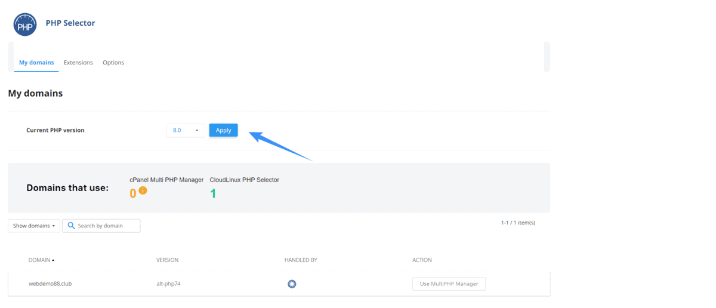Open the My domains tab

pyautogui.click(x=36, y=63)
